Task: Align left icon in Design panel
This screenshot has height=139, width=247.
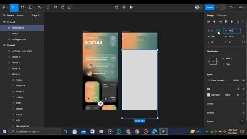Action: click(x=208, y=22)
